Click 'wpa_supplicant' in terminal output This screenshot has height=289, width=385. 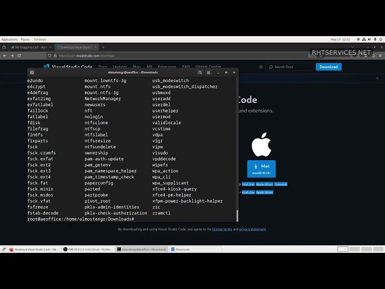(x=170, y=183)
